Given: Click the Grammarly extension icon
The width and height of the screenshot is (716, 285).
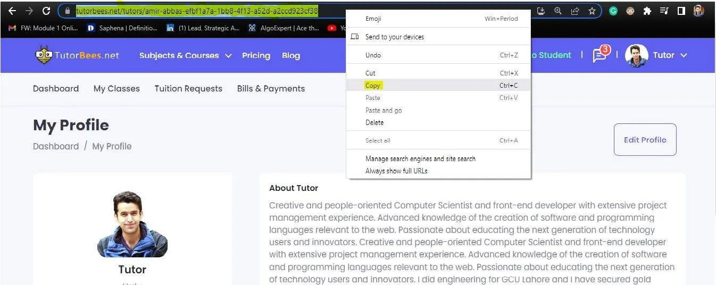Looking at the screenshot, I should (x=613, y=11).
